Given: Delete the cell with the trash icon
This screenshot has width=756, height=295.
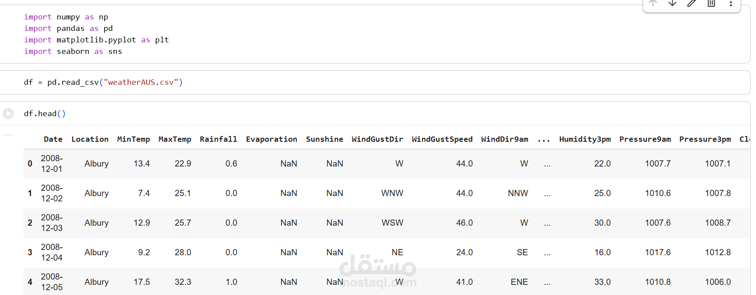Looking at the screenshot, I should click(711, 3).
